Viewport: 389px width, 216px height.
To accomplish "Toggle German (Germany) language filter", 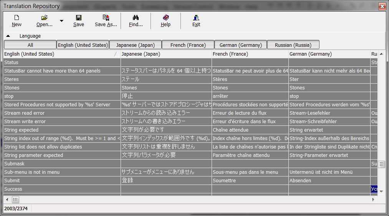I will click(x=241, y=45).
